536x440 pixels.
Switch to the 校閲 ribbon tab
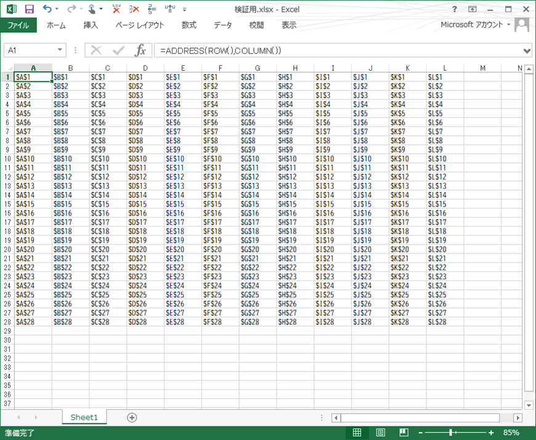coord(256,25)
